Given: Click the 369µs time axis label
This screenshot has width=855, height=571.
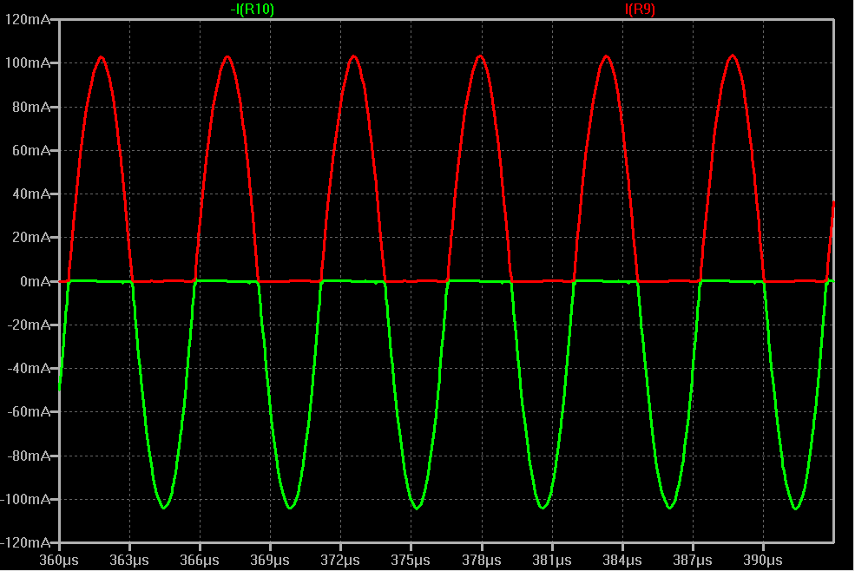Looking at the screenshot, I should [x=270, y=560].
